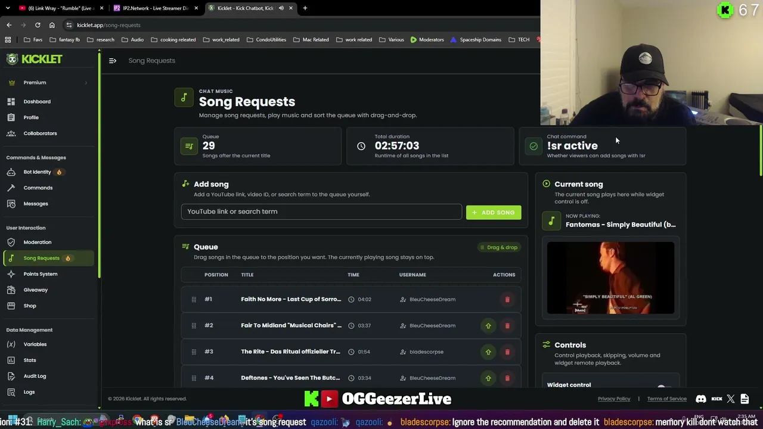Open the Favs bookmark folder
Screen dimensions: 763x429
click(x=33, y=40)
